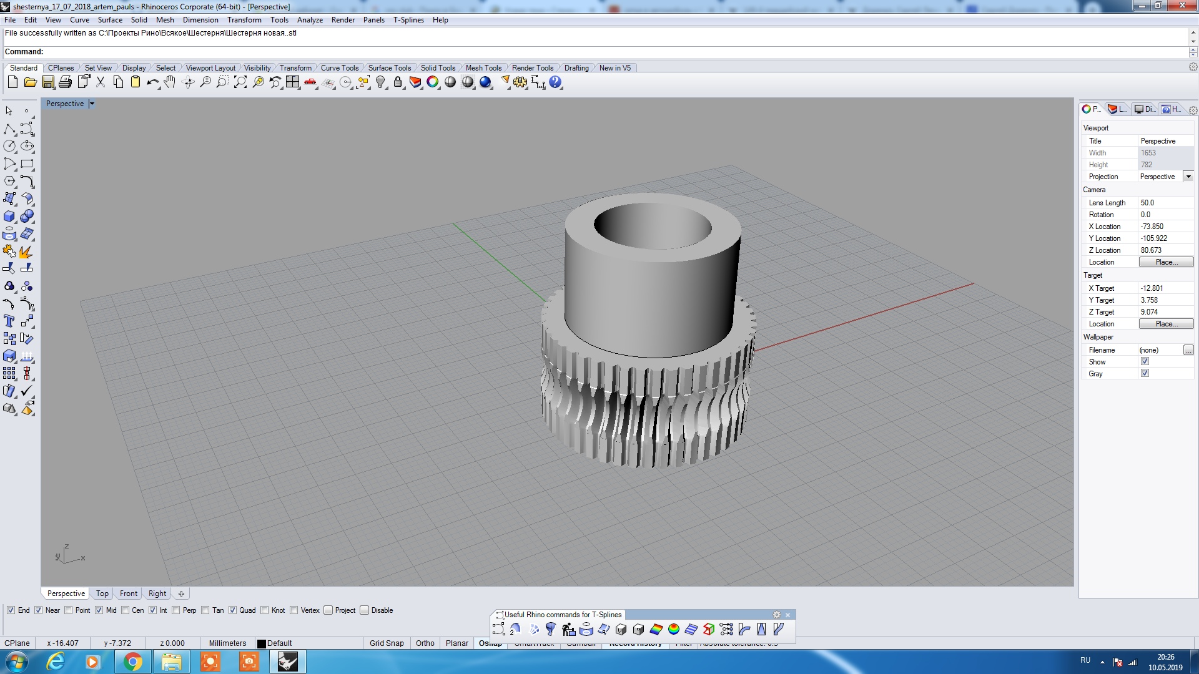The width and height of the screenshot is (1199, 674).
Task: Toggle Grid Snap in the status bar
Action: (x=387, y=643)
